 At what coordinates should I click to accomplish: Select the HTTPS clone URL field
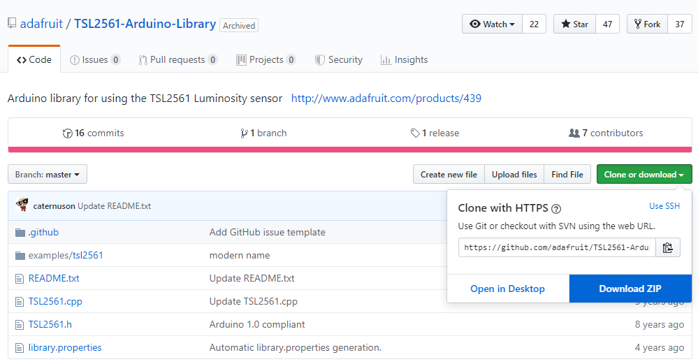click(557, 247)
